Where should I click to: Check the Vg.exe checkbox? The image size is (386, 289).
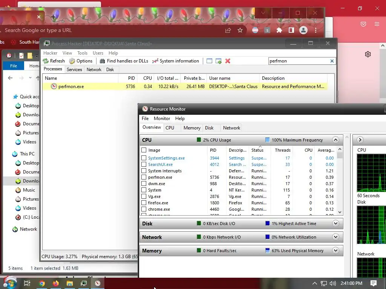[x=144, y=196]
